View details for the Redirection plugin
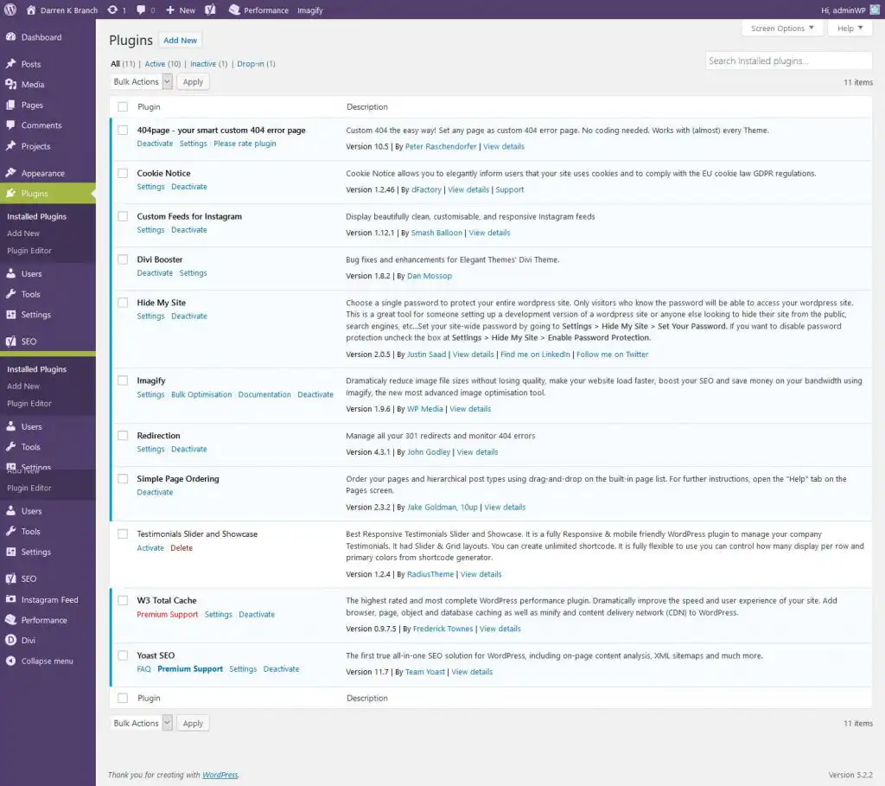This screenshot has height=786, width=885. (x=477, y=452)
